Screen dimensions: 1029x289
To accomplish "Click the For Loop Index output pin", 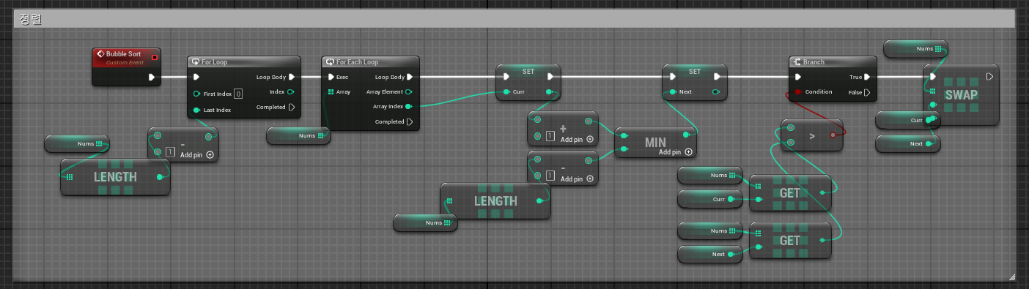I will pyautogui.click(x=291, y=92).
